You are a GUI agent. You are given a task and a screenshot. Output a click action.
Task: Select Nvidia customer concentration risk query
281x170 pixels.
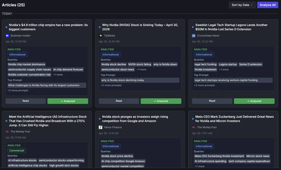[x=29, y=74]
